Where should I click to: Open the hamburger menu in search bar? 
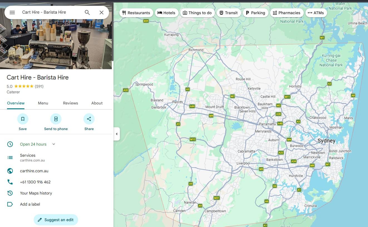[x=12, y=13]
